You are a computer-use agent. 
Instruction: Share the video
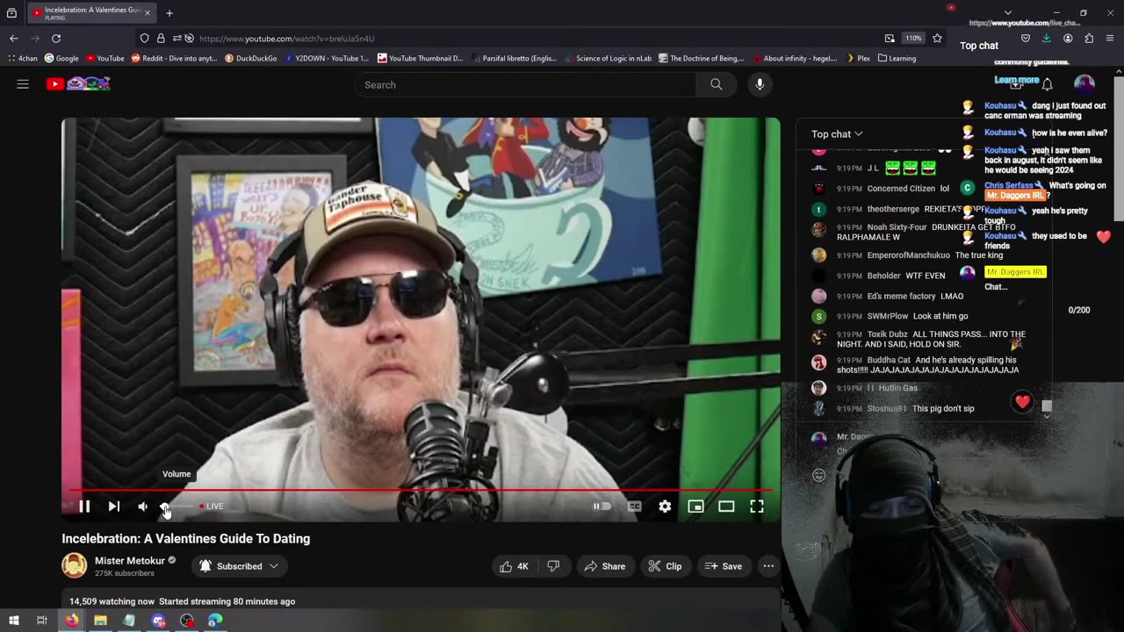point(605,566)
